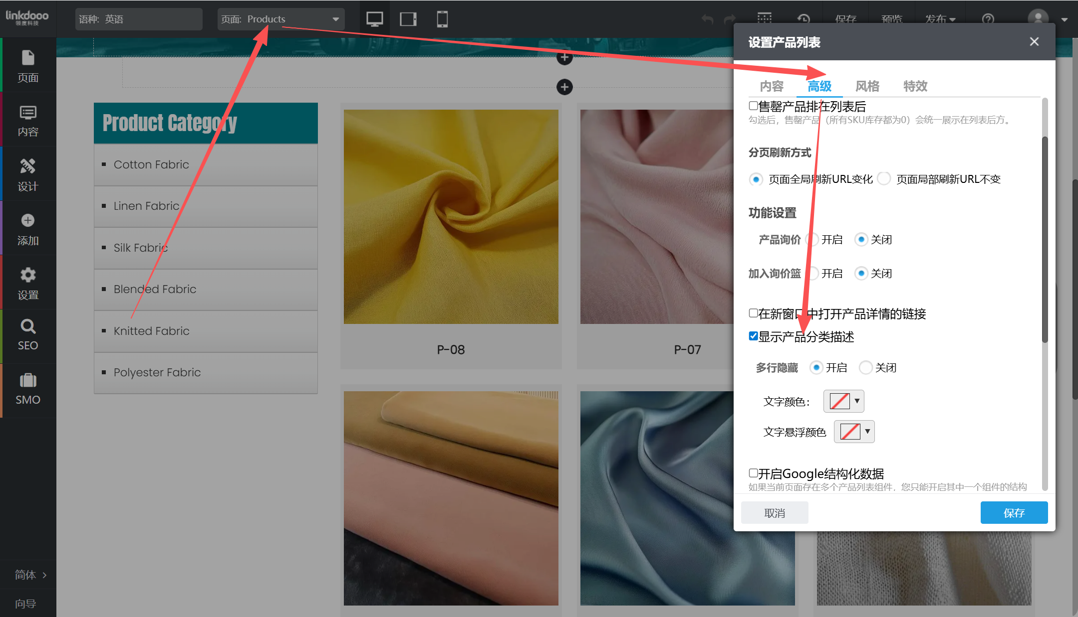Click the 取消 cancel button
Viewport: 1078px width, 617px height.
click(775, 513)
